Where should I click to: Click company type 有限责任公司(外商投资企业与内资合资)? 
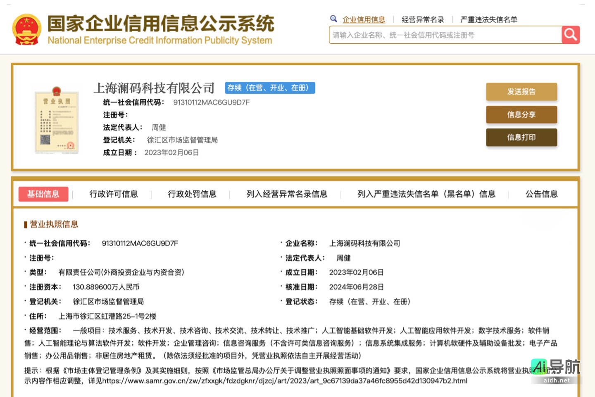pos(121,272)
